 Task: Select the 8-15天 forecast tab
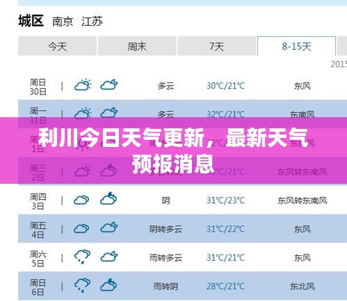(x=296, y=46)
